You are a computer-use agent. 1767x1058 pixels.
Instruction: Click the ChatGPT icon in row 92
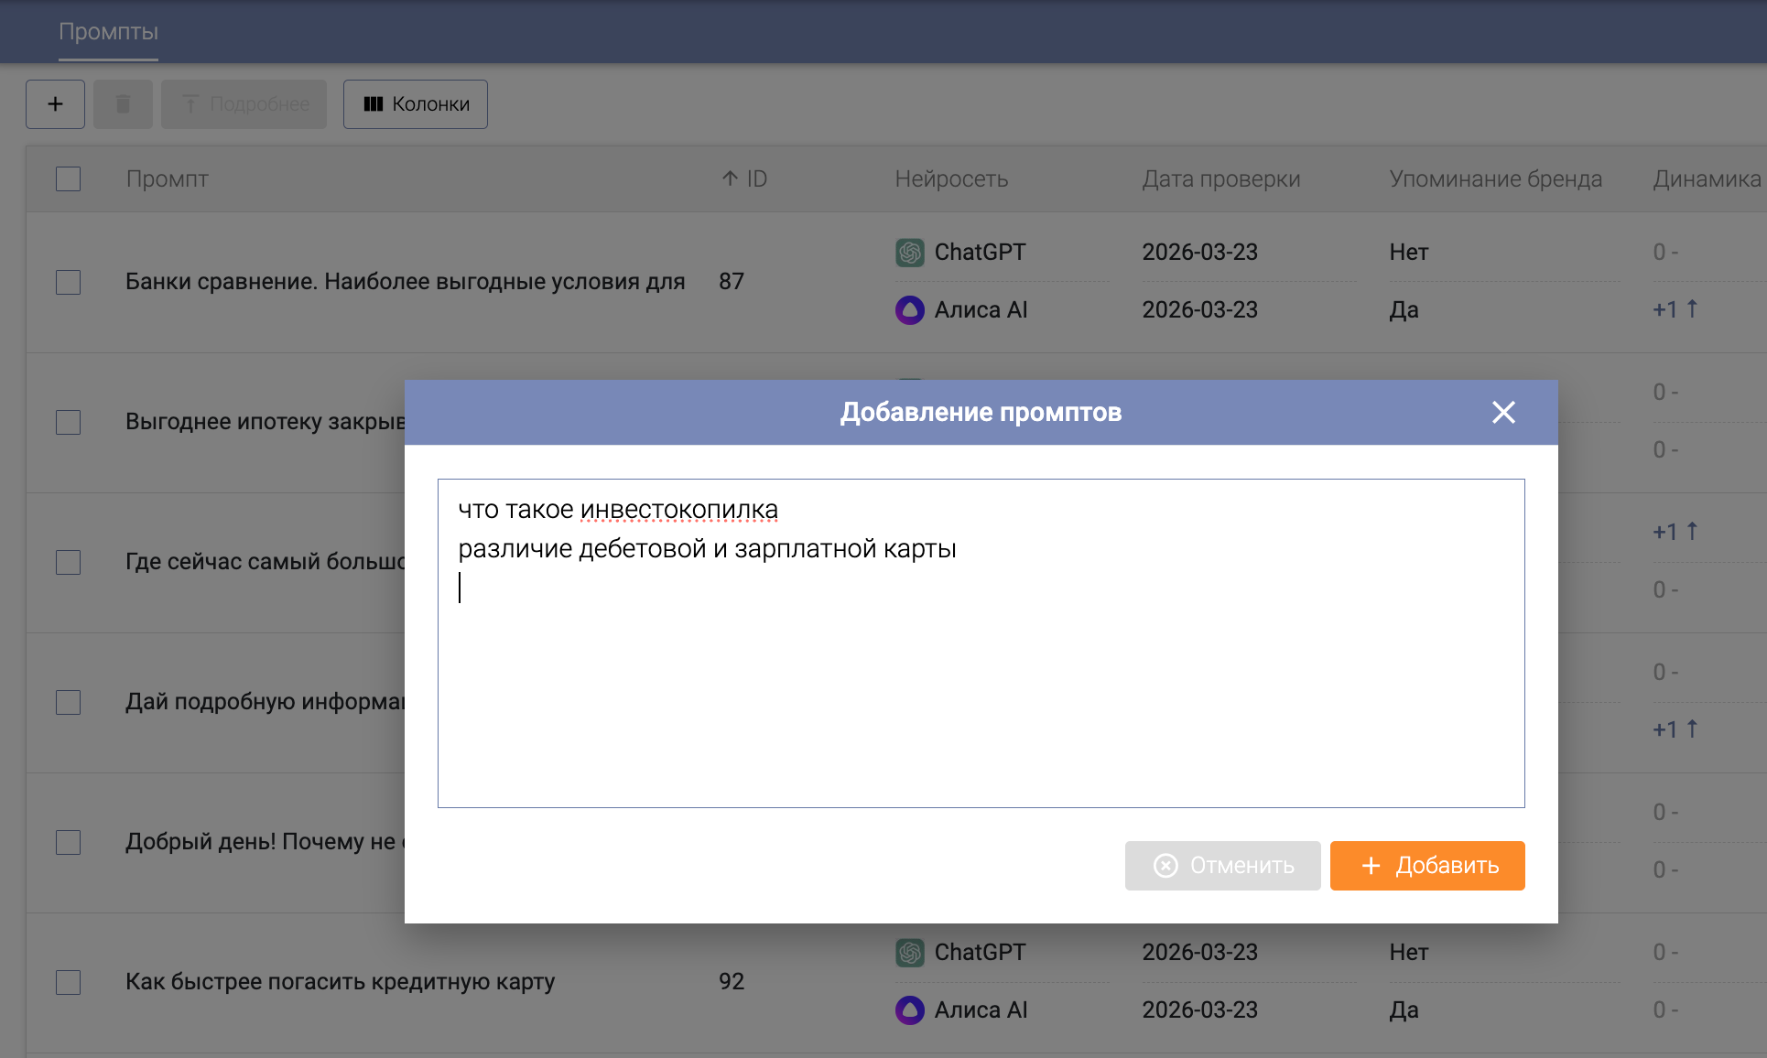pos(909,953)
